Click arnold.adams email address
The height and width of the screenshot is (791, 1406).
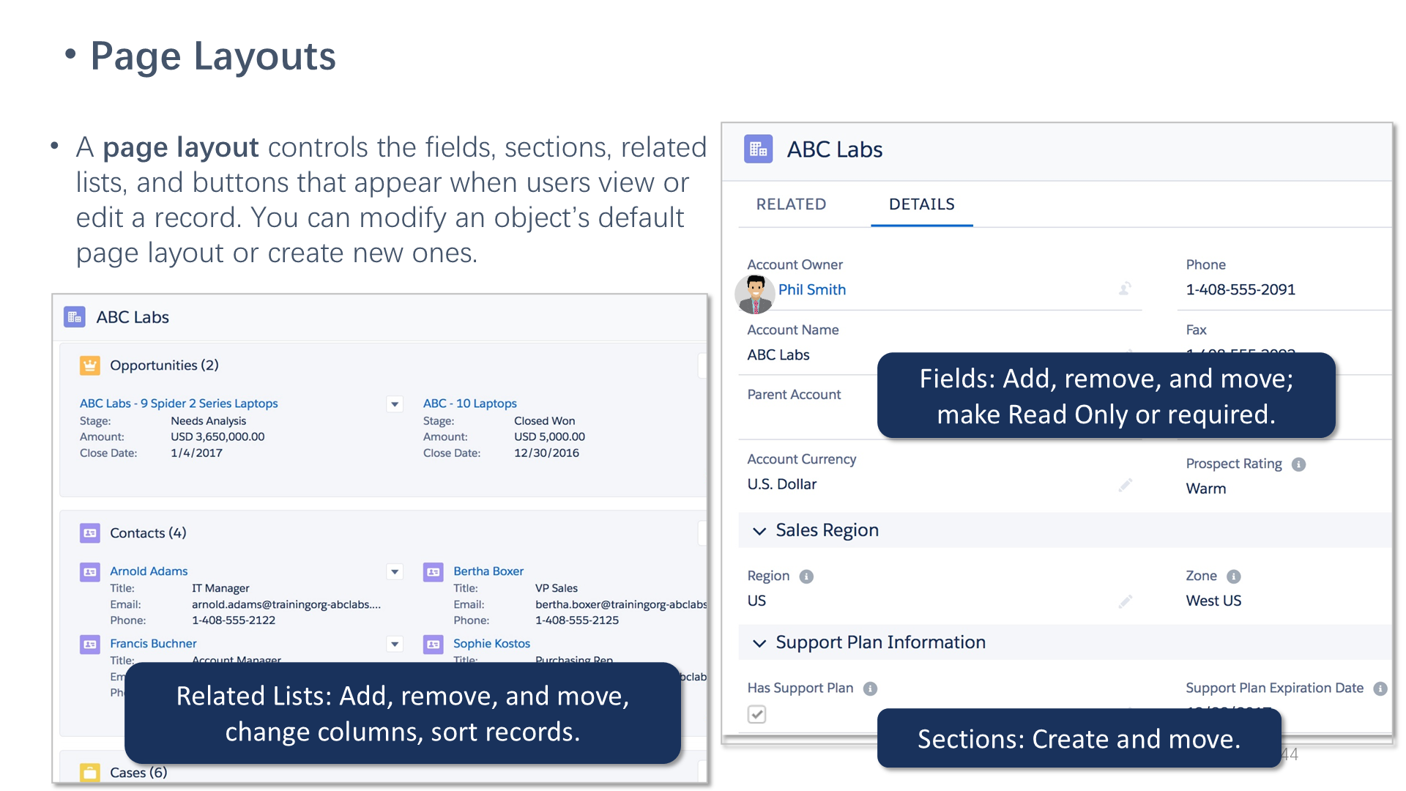[286, 605]
